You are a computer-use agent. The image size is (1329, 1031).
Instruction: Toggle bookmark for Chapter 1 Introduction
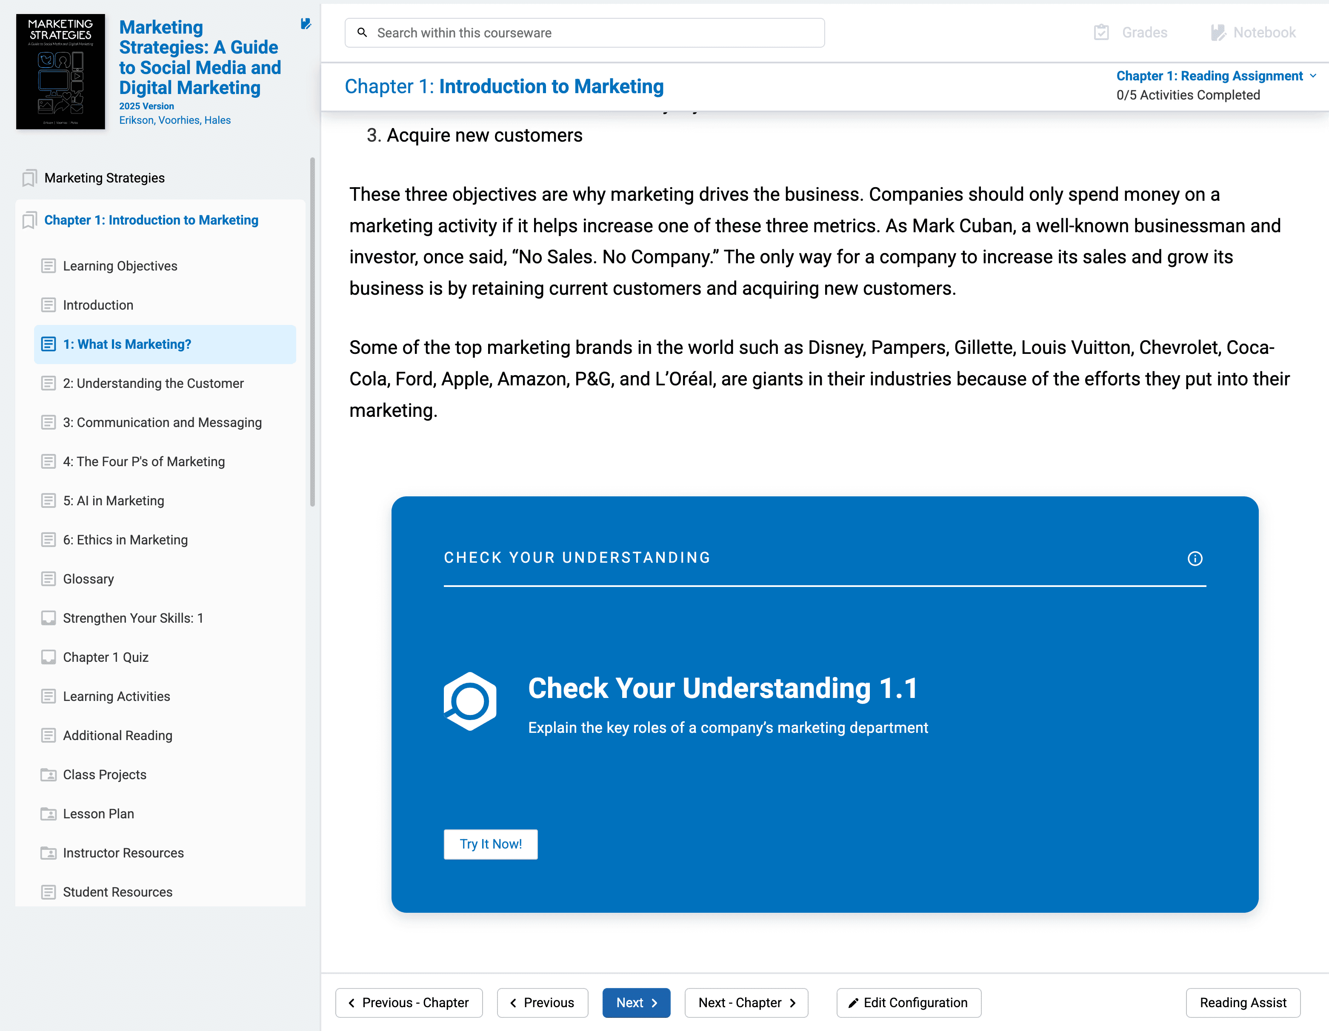pos(29,220)
